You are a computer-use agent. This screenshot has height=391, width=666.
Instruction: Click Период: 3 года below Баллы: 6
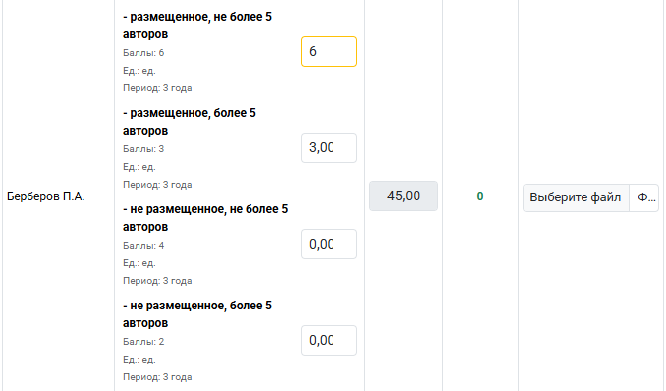157,88
